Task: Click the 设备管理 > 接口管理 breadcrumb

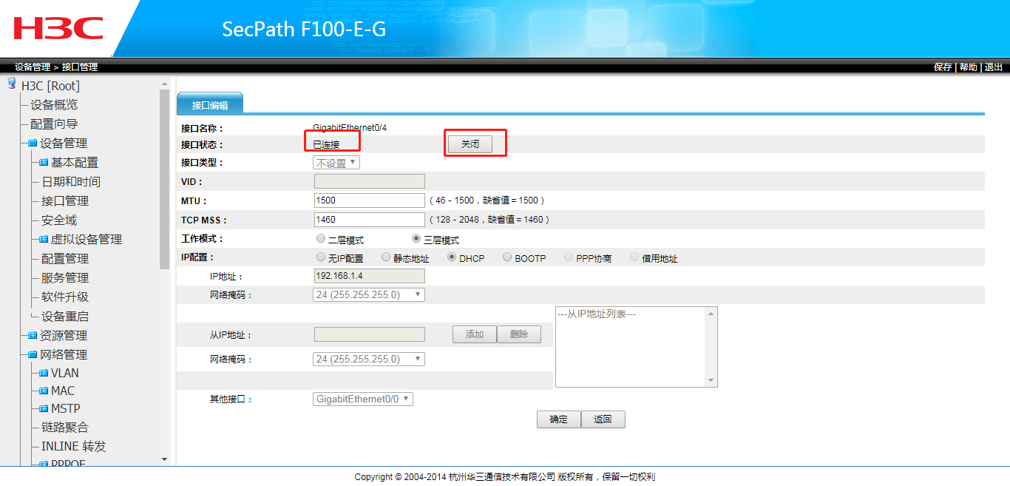Action: point(55,67)
